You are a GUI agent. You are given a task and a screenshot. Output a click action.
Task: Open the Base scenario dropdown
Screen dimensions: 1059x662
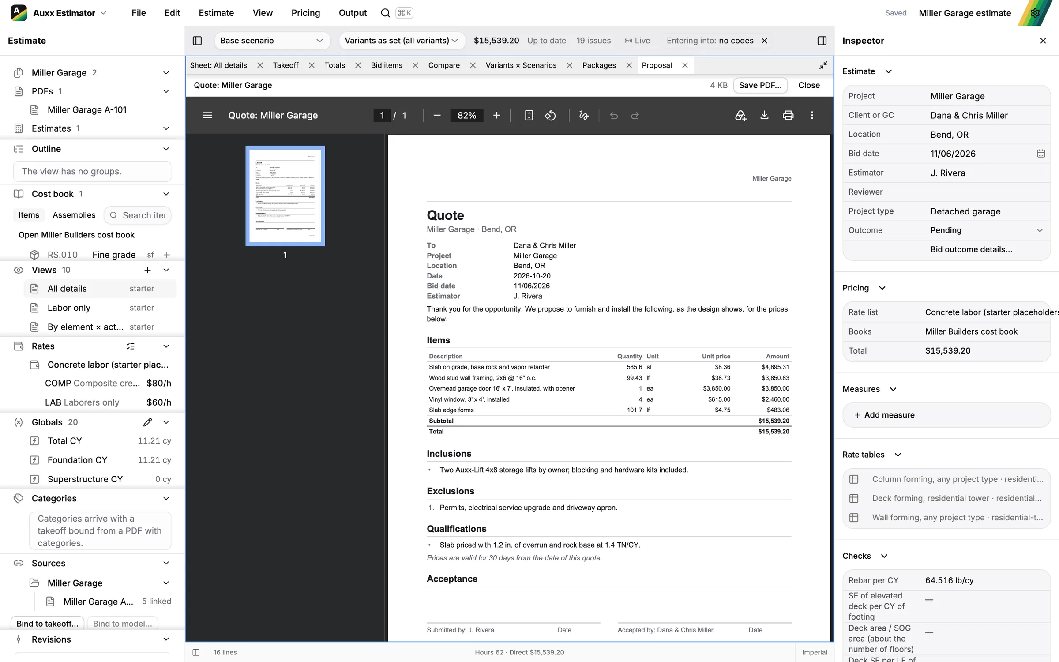pyautogui.click(x=272, y=41)
